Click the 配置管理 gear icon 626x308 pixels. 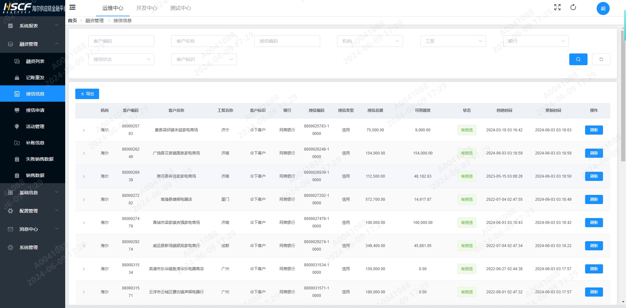10,211
